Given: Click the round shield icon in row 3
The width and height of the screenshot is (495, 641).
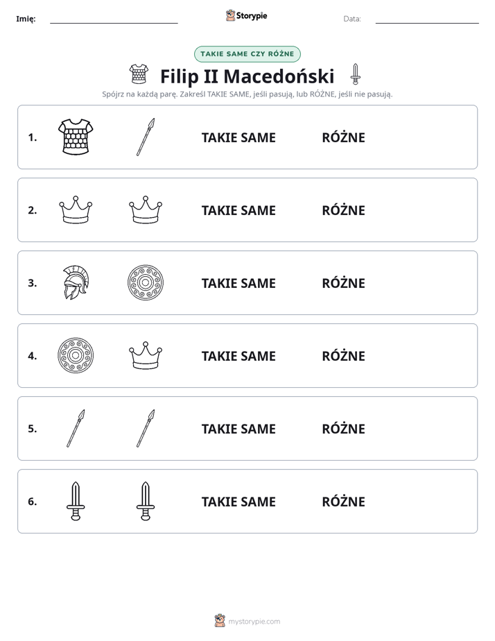Looking at the screenshot, I should 146,282.
